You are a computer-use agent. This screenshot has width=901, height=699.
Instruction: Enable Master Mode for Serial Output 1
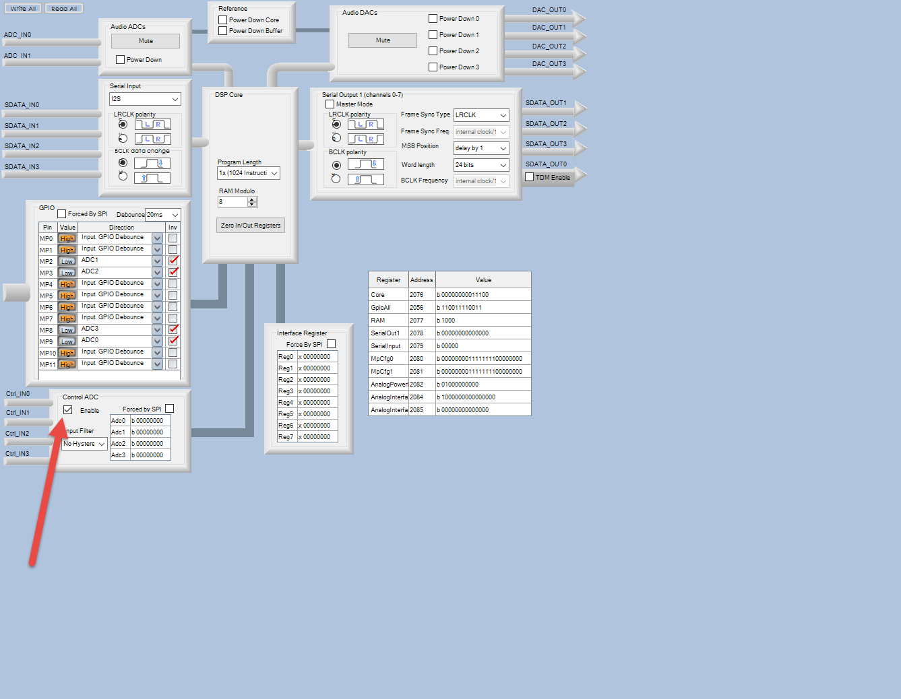[x=330, y=104]
